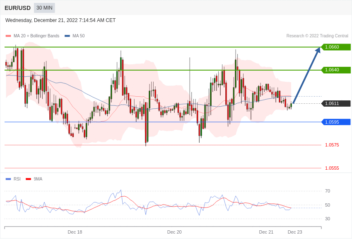The height and width of the screenshot is (239, 352).
Task: Click the 30 MIN timeframe badge
Action: [44, 8]
